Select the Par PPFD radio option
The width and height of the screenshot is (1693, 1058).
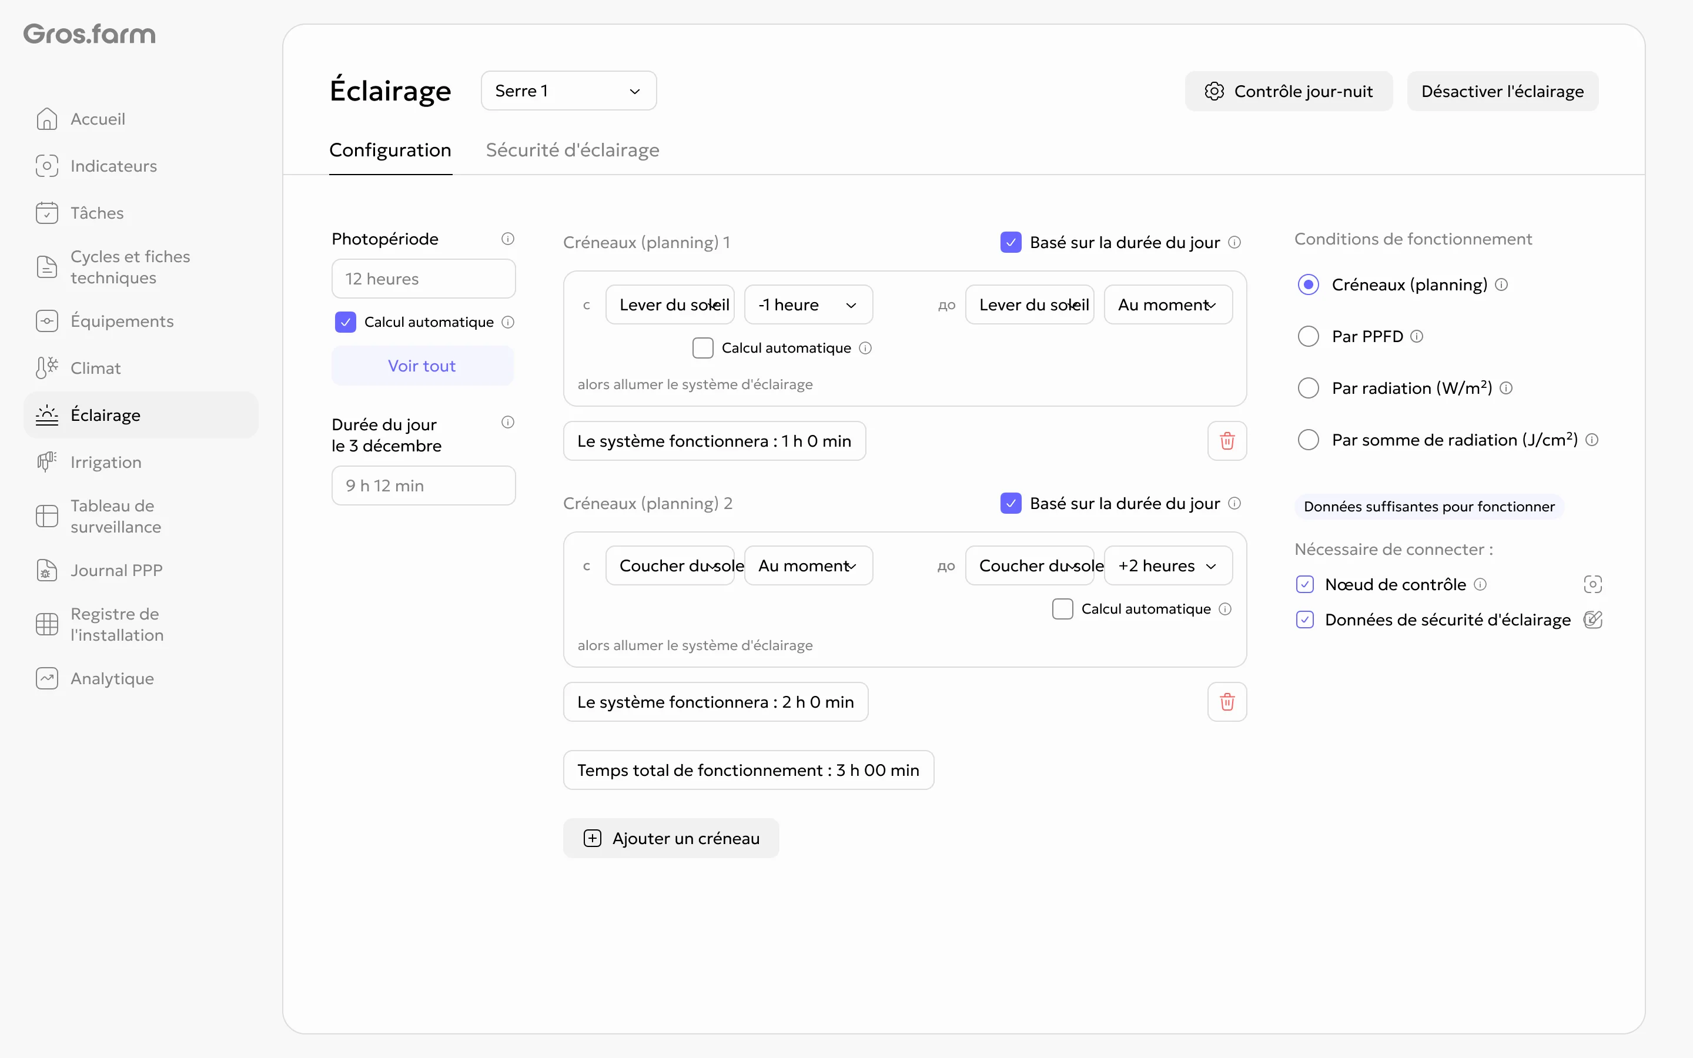(x=1308, y=337)
